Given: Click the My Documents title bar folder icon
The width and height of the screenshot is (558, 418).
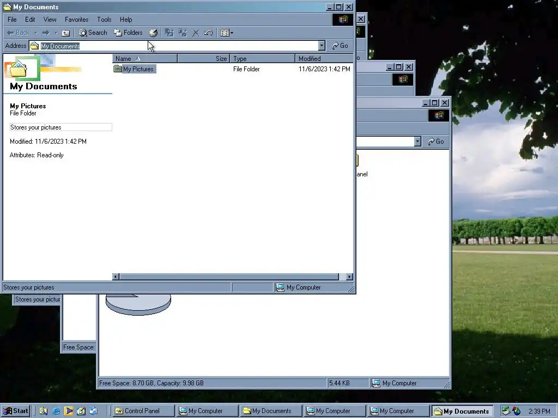Looking at the screenshot, I should point(8,7).
